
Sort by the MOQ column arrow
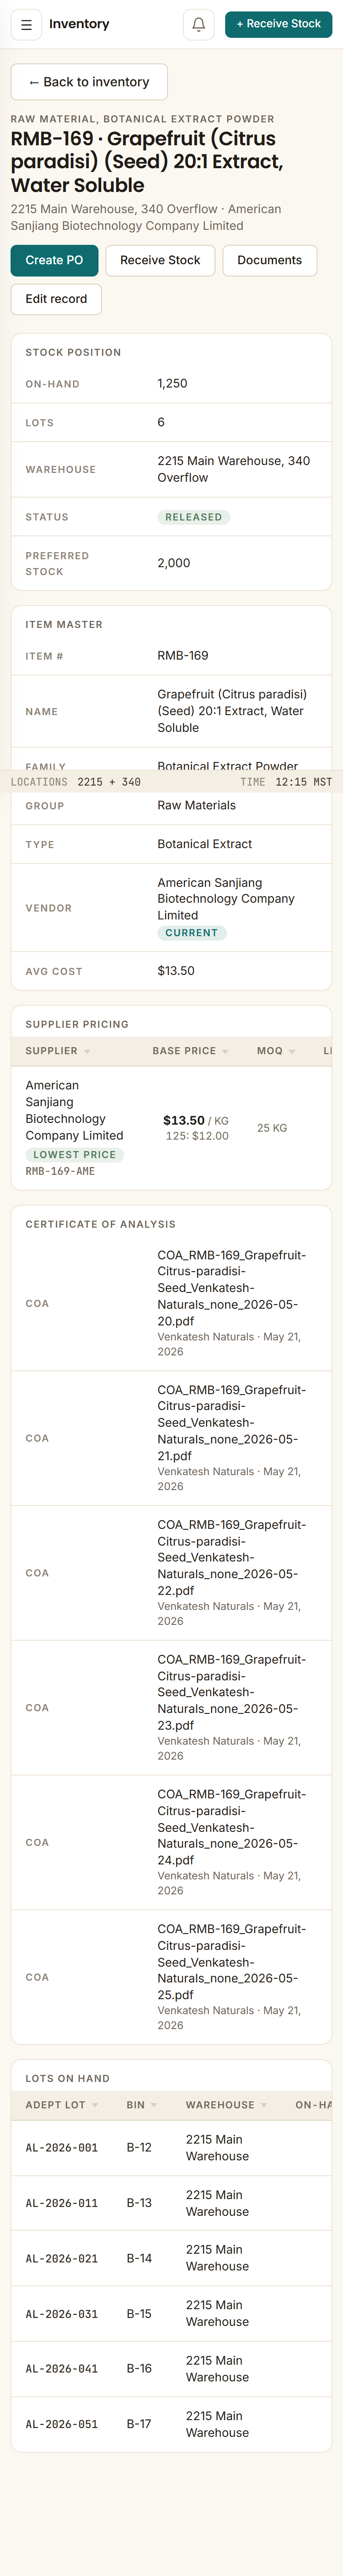(291, 1052)
